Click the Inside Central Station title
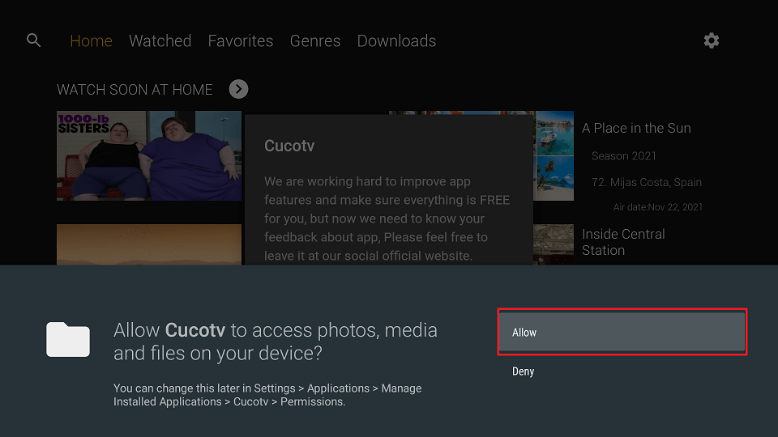This screenshot has width=778, height=437. (623, 242)
